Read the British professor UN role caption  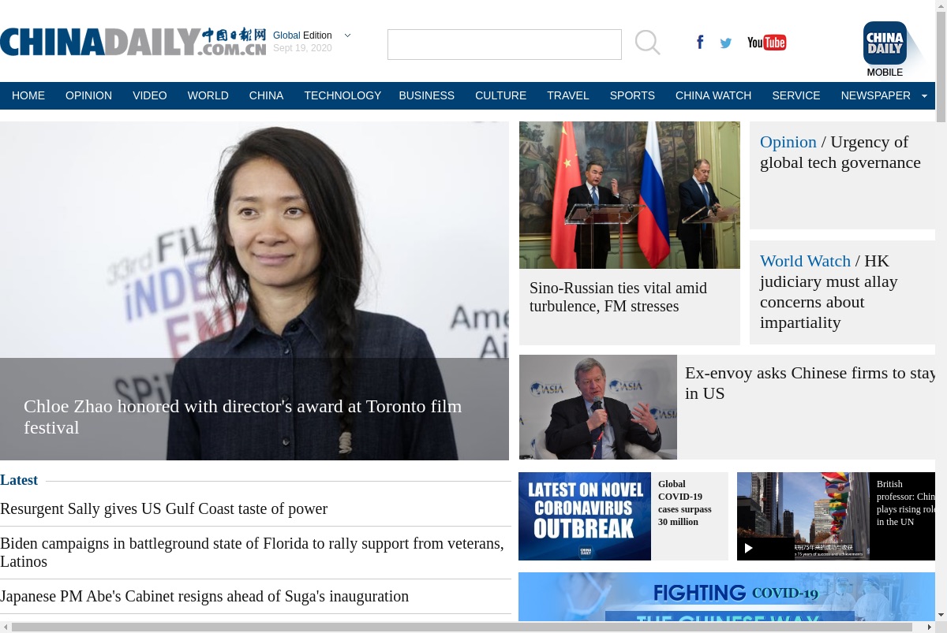pyautogui.click(x=905, y=503)
